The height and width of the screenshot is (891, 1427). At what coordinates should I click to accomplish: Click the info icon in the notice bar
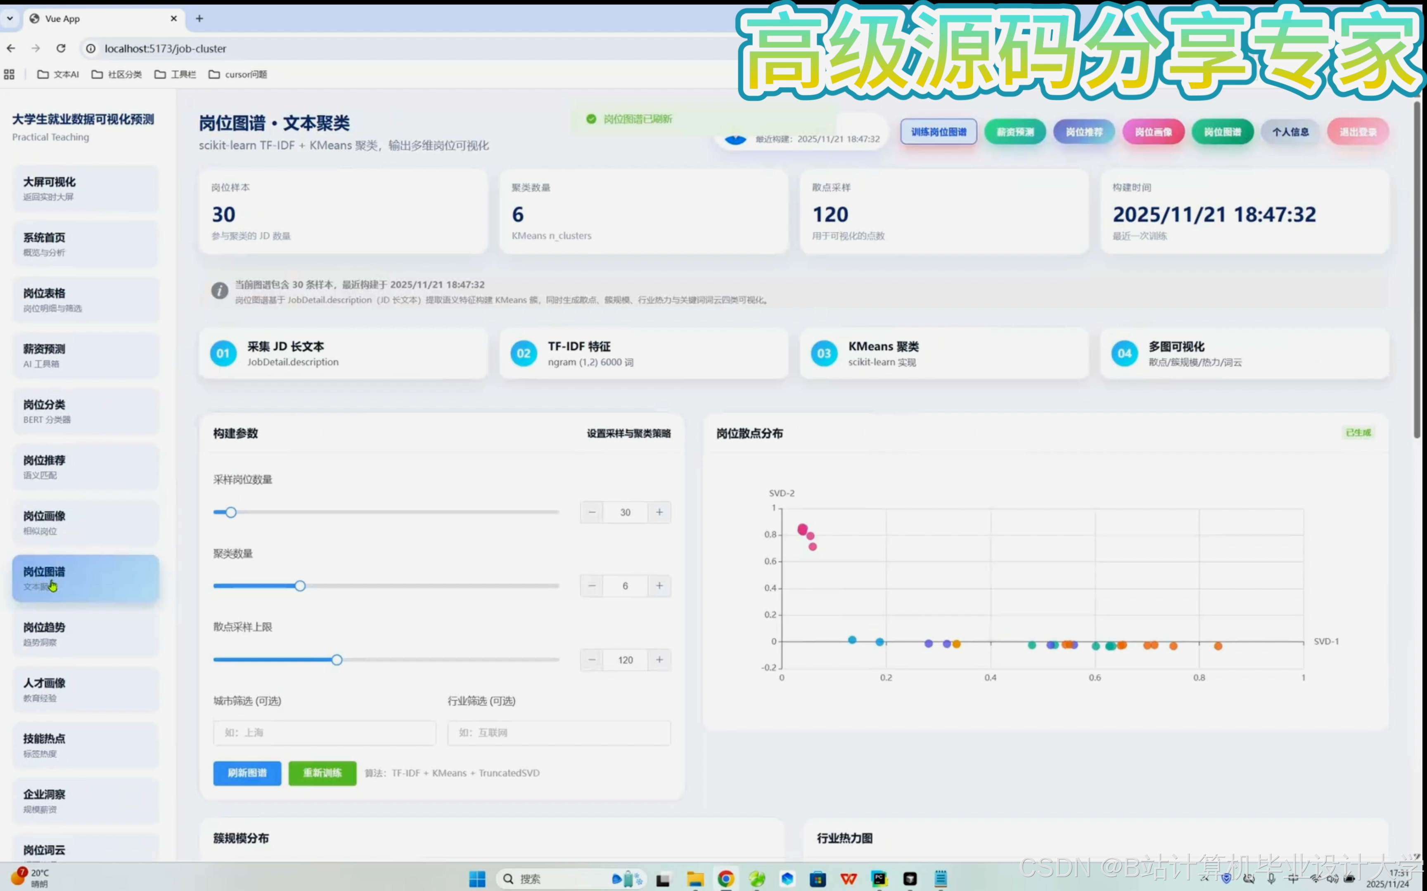pos(219,290)
